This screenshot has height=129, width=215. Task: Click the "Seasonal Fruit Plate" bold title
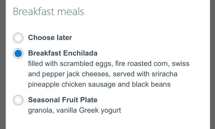point(63,100)
